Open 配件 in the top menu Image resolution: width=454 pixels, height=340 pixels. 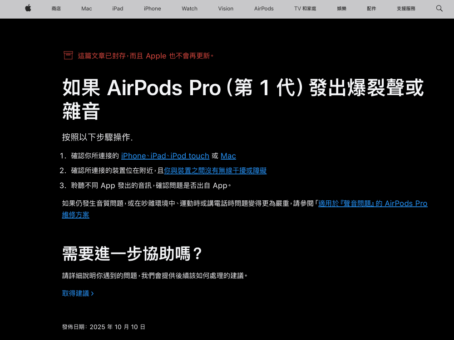371,9
